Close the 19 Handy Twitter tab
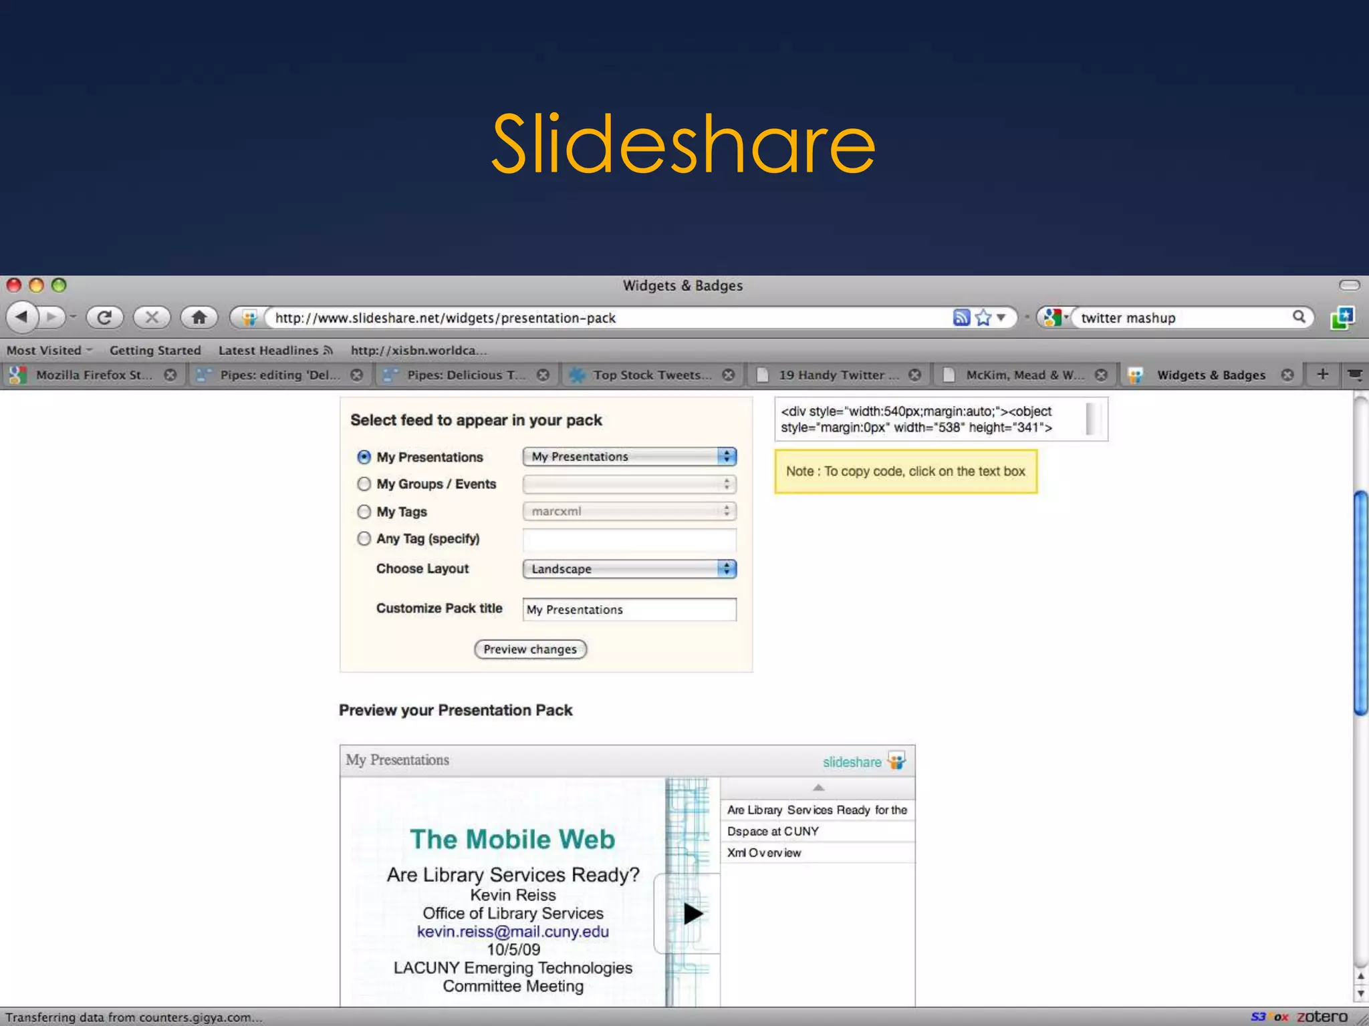 [915, 375]
